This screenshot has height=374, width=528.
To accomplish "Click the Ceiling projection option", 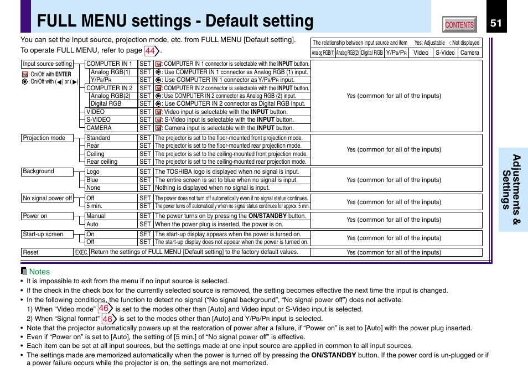I will pyautogui.click(x=111, y=154).
